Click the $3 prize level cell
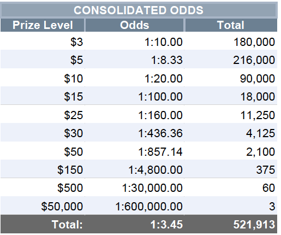281x235 pixels. click(43, 42)
